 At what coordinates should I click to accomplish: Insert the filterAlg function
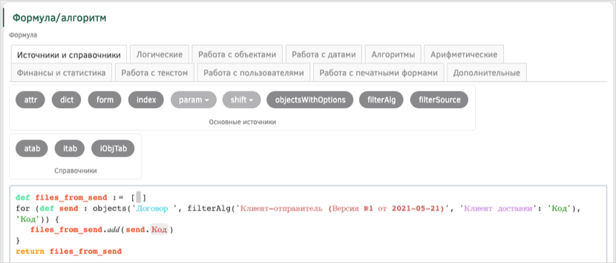[381, 100]
